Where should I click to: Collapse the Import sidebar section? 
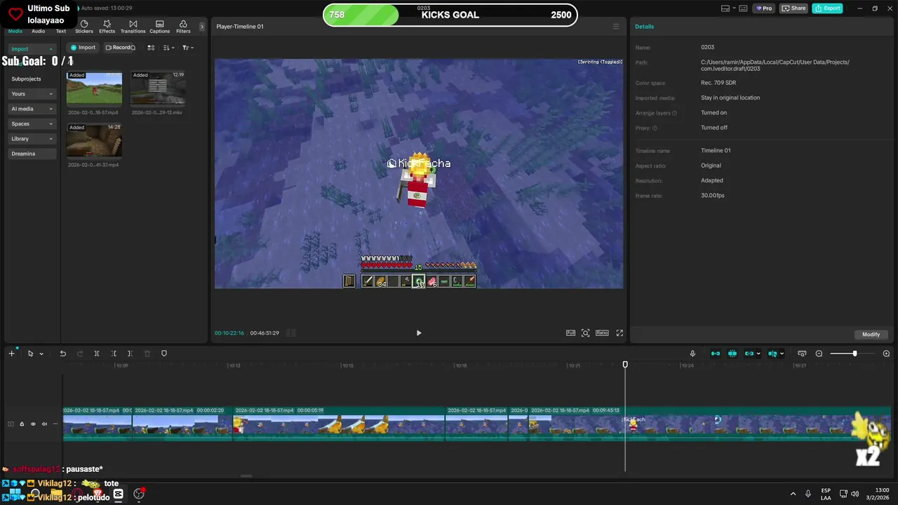[32, 49]
